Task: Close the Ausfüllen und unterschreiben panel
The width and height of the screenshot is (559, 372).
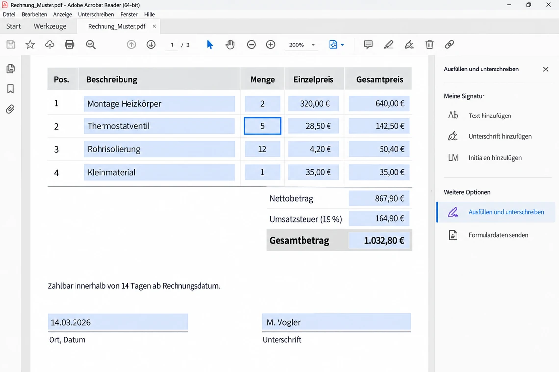Action: [x=546, y=69]
